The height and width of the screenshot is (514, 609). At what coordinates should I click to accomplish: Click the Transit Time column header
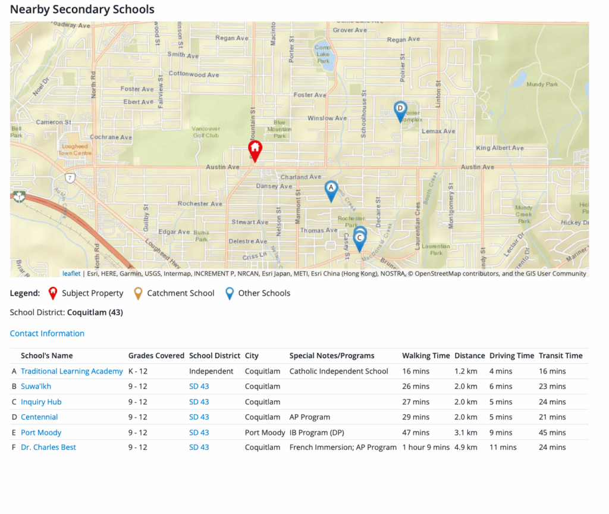point(560,356)
